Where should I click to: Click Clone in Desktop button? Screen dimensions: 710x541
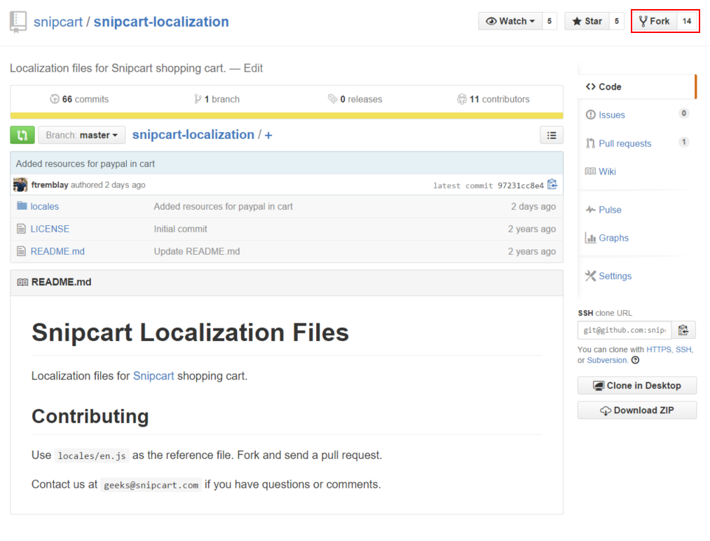tap(637, 385)
